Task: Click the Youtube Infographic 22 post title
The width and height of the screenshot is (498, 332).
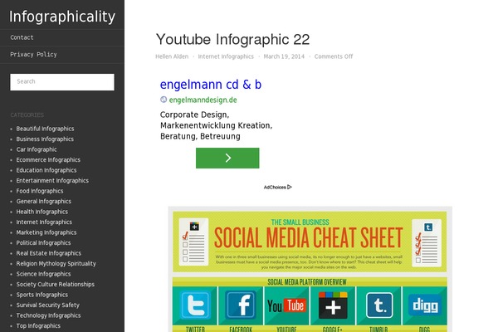Action: 232,40
